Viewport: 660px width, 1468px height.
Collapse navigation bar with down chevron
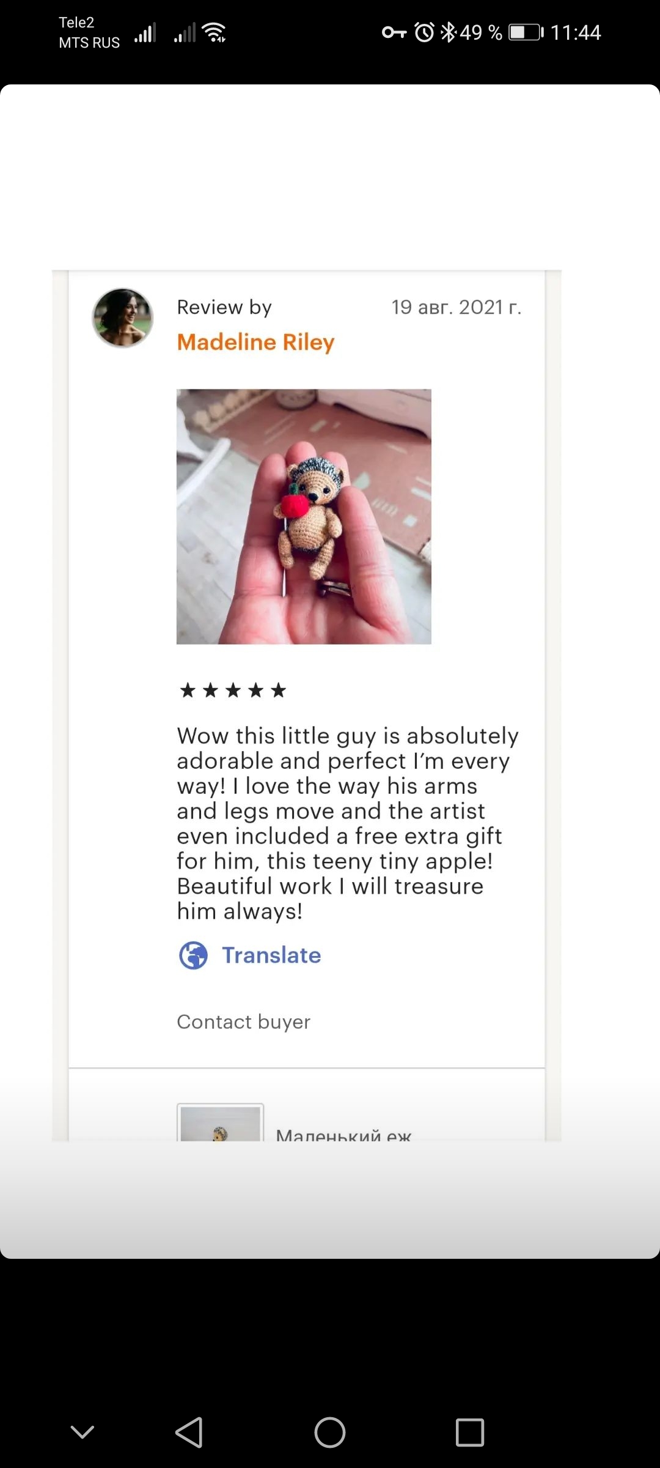click(x=82, y=1432)
